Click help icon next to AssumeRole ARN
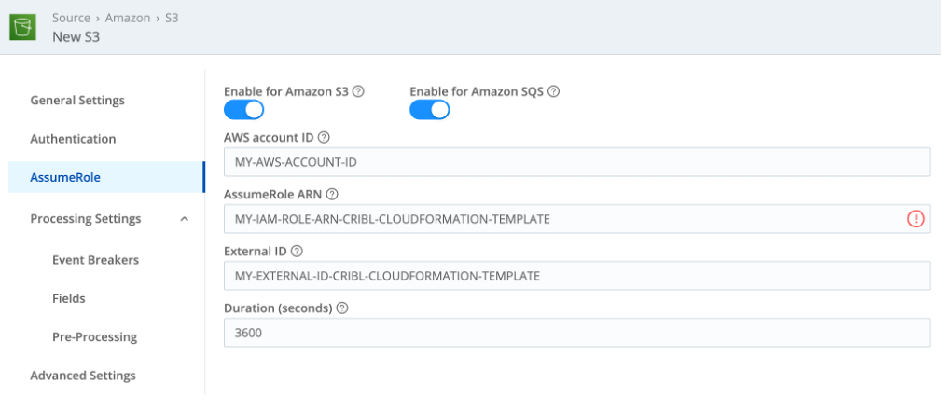Screen dimensions: 942x410 pos(332,195)
